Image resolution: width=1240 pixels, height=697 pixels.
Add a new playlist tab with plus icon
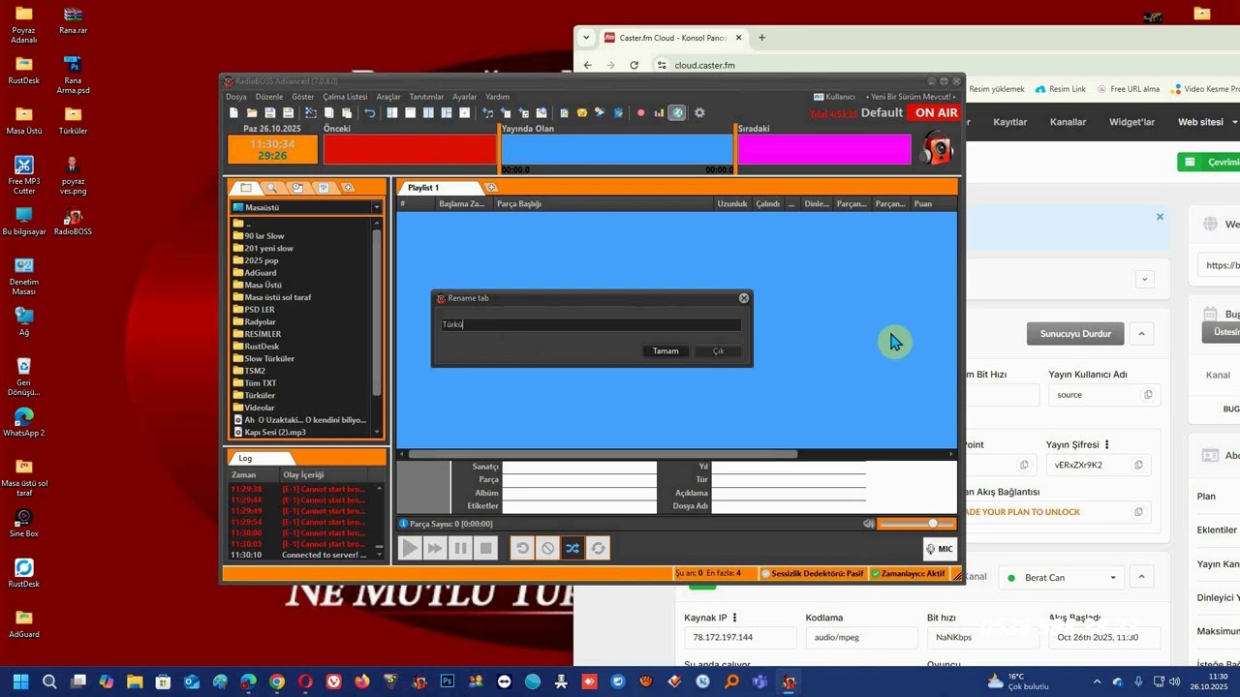(x=491, y=187)
